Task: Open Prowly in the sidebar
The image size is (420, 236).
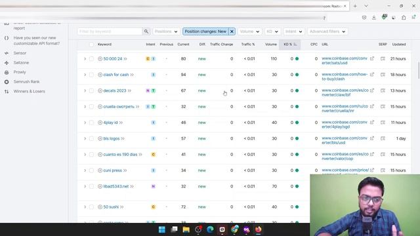Action: 20,72
